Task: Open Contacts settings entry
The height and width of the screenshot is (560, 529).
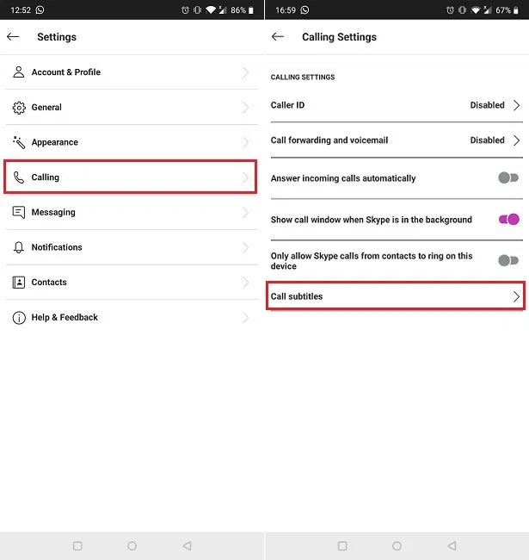Action: [132, 282]
